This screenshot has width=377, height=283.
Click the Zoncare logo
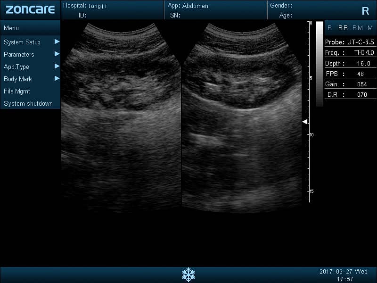click(30, 10)
